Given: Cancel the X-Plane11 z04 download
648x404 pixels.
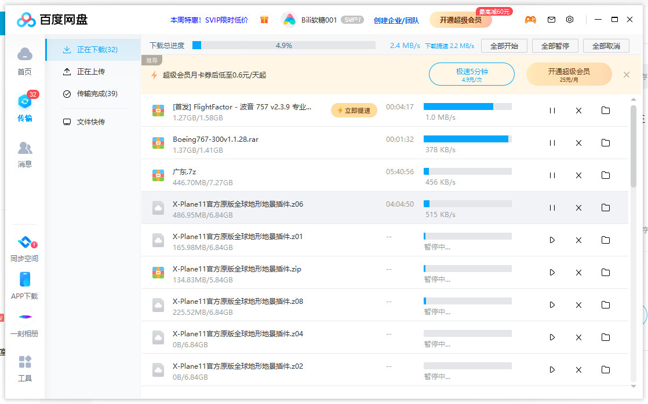Looking at the screenshot, I should 578,337.
